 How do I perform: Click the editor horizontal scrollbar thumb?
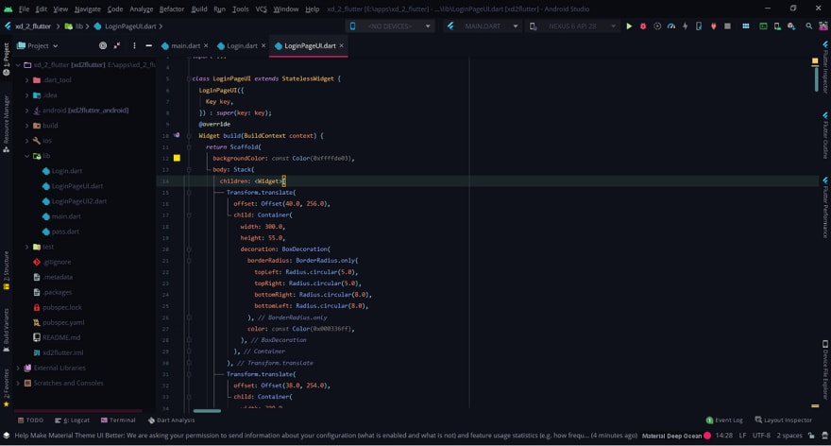(x=207, y=411)
